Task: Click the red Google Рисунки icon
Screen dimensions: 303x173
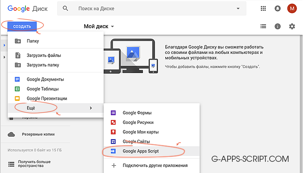Action: pyautogui.click(x=113, y=123)
